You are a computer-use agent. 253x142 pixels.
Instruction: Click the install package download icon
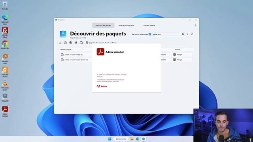coord(60,43)
